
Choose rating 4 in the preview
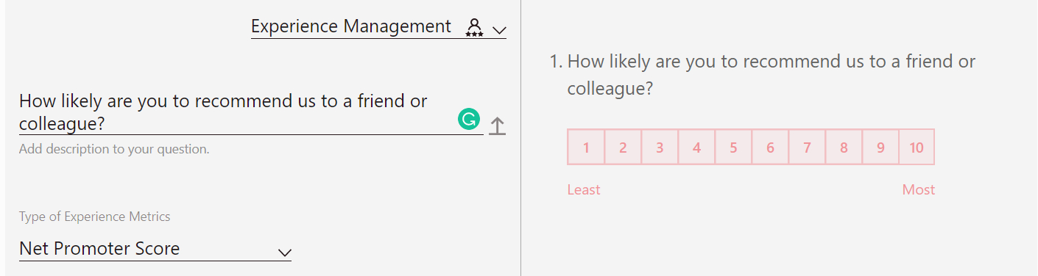pyautogui.click(x=696, y=147)
